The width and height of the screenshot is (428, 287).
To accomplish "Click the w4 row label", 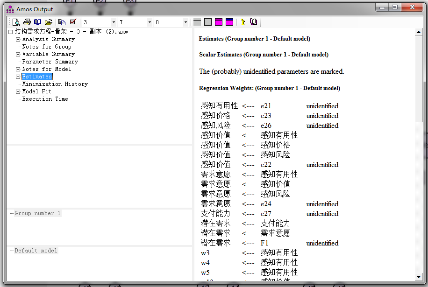I will click(205, 263).
